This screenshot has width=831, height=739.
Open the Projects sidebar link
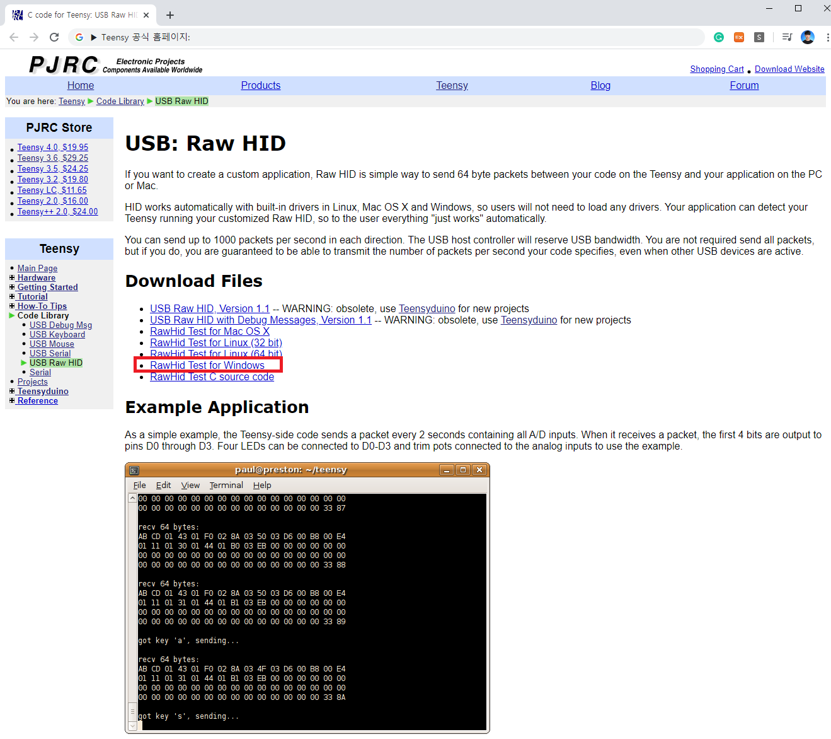tap(33, 381)
